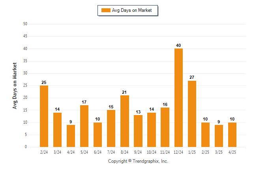Click the 50 y-axis tick label
Screen dimensions: 255x171
point(25,24)
